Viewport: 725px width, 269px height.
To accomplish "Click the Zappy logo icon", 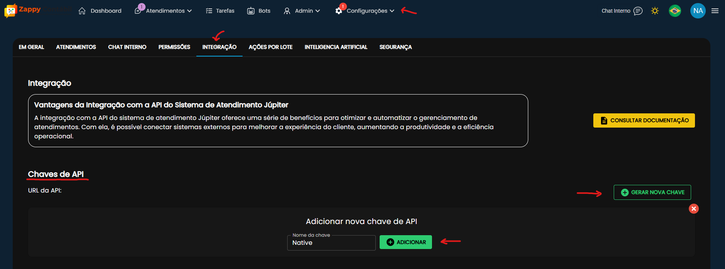I will [x=11, y=11].
